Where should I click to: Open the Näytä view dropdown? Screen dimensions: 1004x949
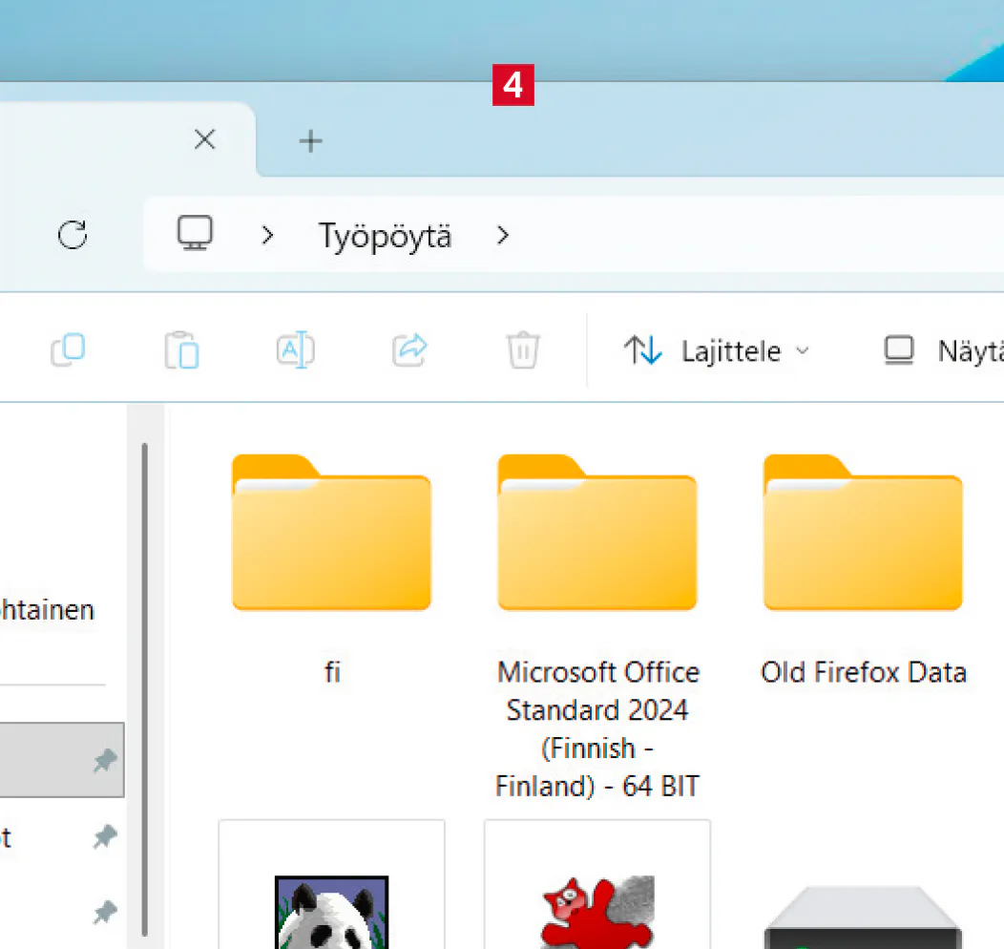940,351
